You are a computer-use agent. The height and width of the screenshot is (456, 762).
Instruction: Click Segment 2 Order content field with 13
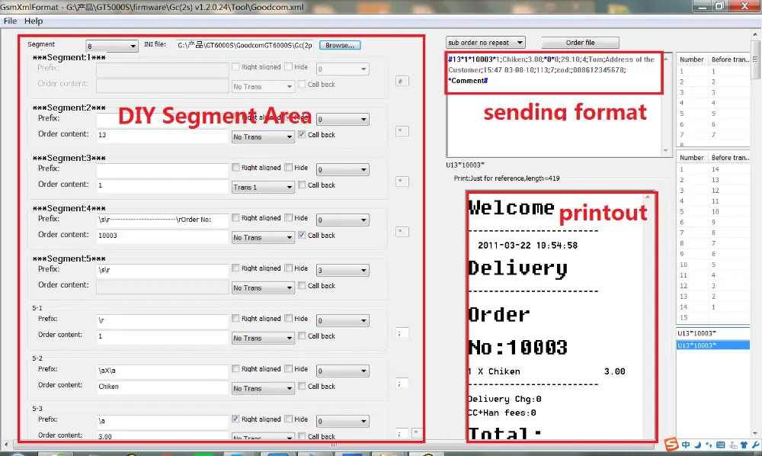162,135
